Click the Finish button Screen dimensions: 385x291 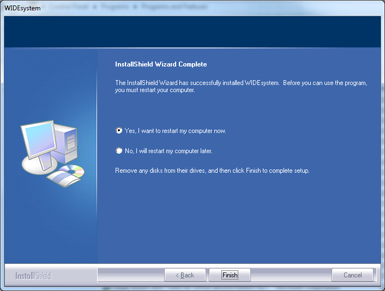(x=230, y=275)
